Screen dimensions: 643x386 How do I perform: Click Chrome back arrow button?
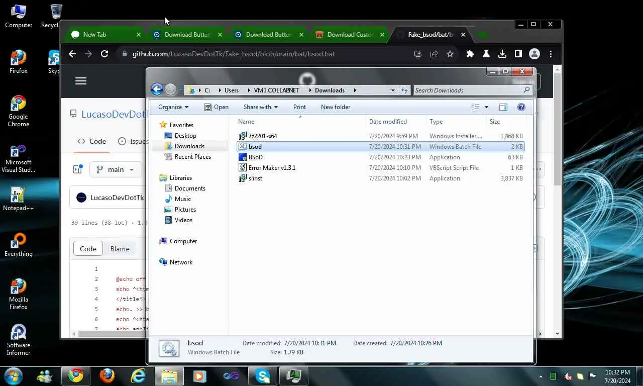[x=72, y=54]
